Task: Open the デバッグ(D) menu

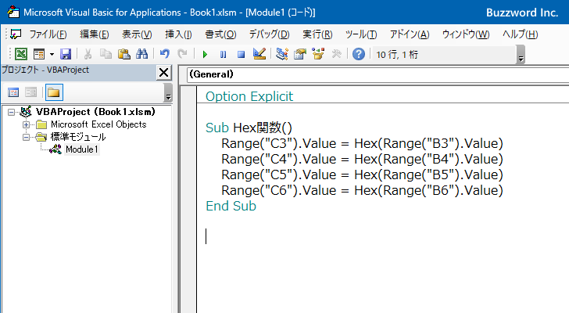Action: [x=269, y=34]
